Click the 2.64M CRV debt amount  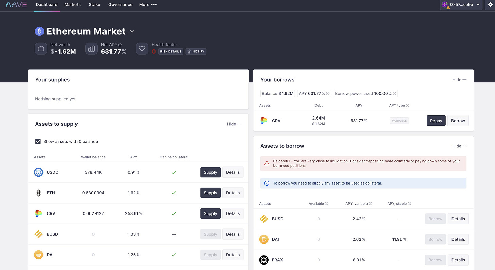click(319, 118)
